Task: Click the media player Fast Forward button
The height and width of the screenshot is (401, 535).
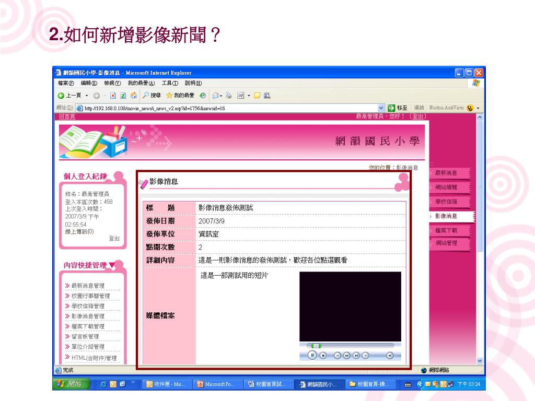Action: pyautogui.click(x=356, y=356)
